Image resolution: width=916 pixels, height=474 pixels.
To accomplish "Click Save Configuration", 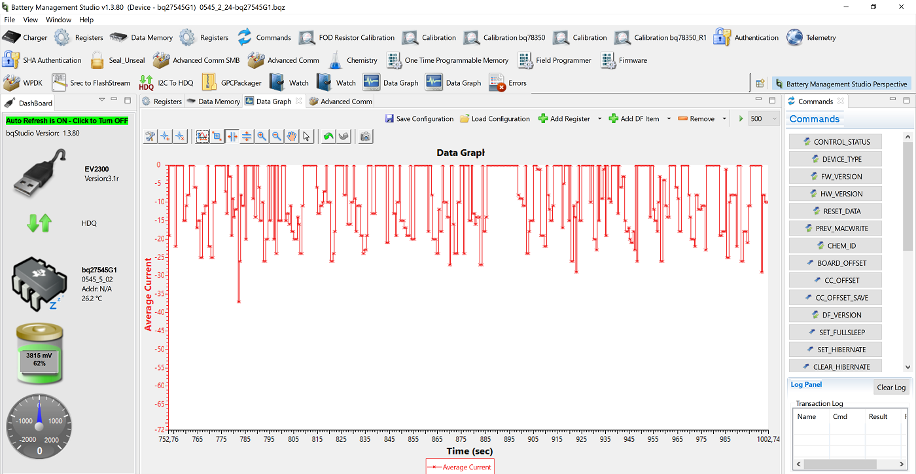I will coord(419,119).
